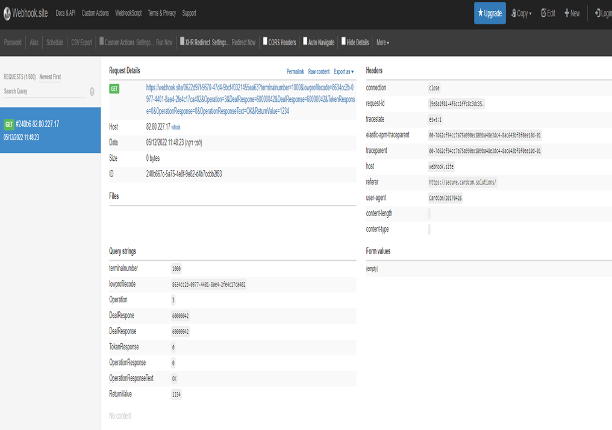Create a New webhook URL
Viewport: 612px width, 430px height.
click(572, 13)
